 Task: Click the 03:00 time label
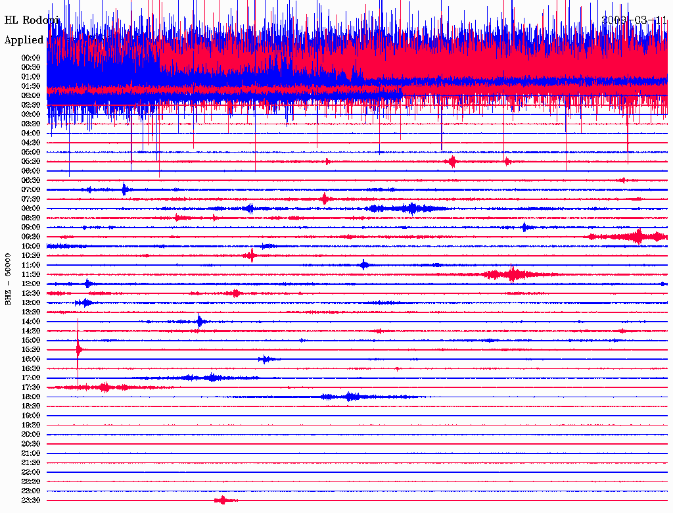[x=30, y=114]
